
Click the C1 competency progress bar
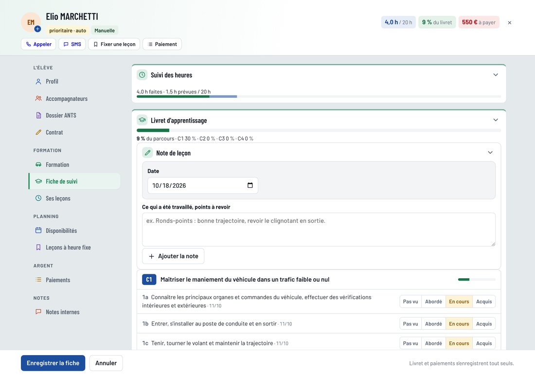(477, 279)
